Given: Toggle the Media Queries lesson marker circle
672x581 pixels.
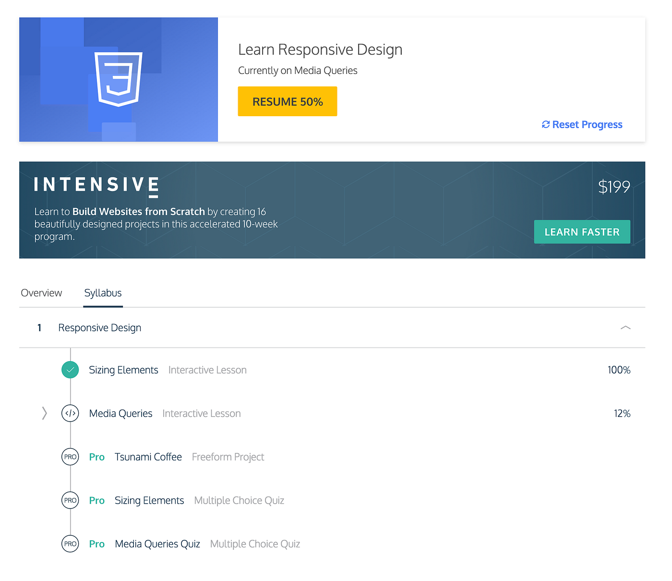Looking at the screenshot, I should pyautogui.click(x=70, y=413).
